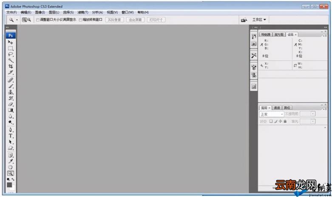Select the Crop tool
Viewport: 332px width, 197px height.
click(10, 66)
